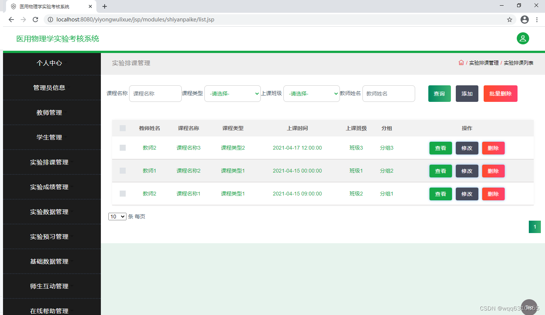This screenshot has width=545, height=315.
Task: View the 课程名称1 row with 查看
Action: (441, 194)
